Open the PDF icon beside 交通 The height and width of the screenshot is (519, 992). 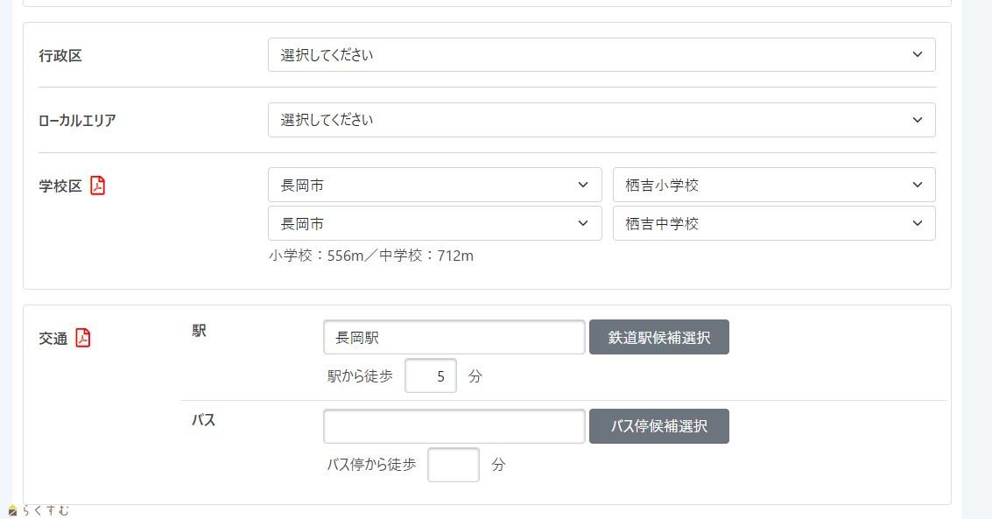[83, 338]
